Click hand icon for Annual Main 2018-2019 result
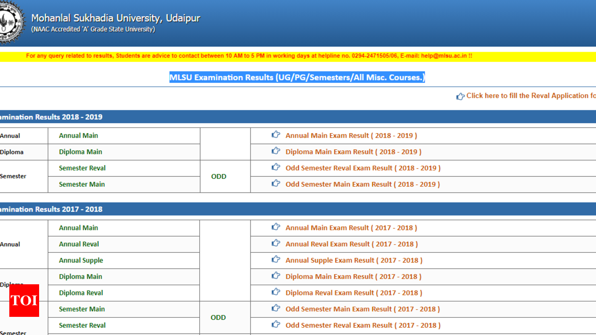 276,135
